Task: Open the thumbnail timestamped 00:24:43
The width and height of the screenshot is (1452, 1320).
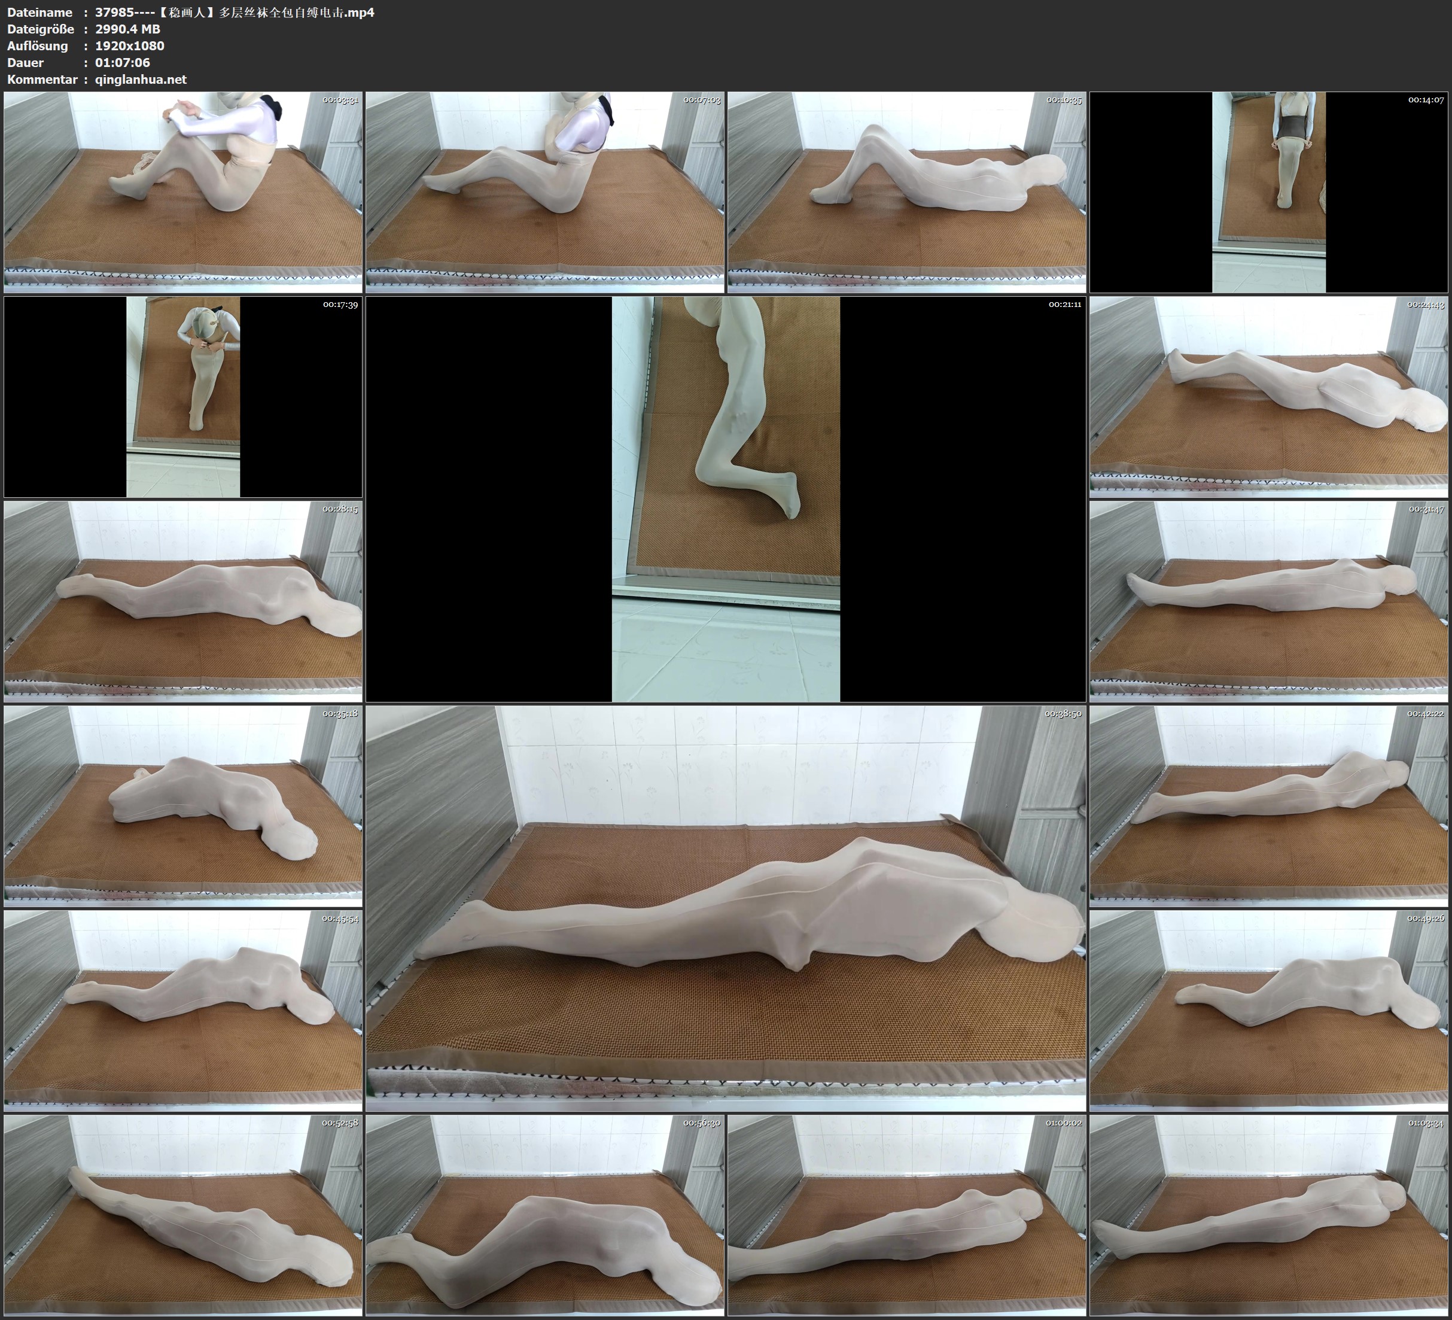Action: click(x=1269, y=396)
